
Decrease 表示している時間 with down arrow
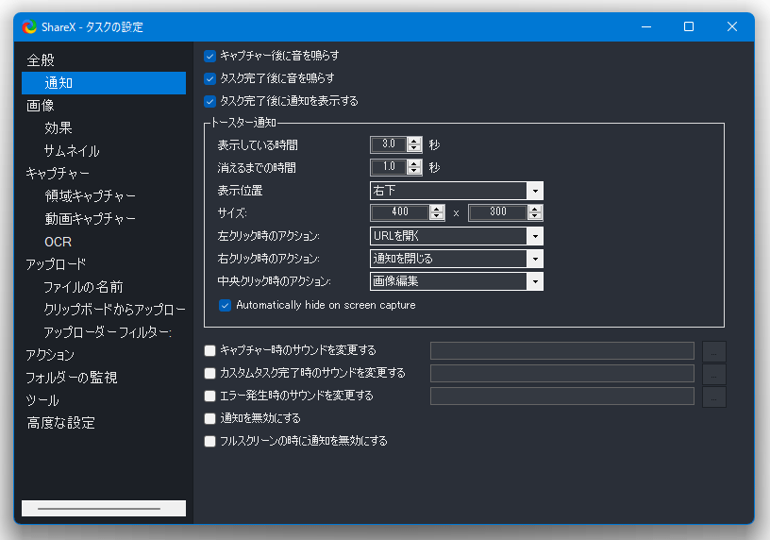414,148
